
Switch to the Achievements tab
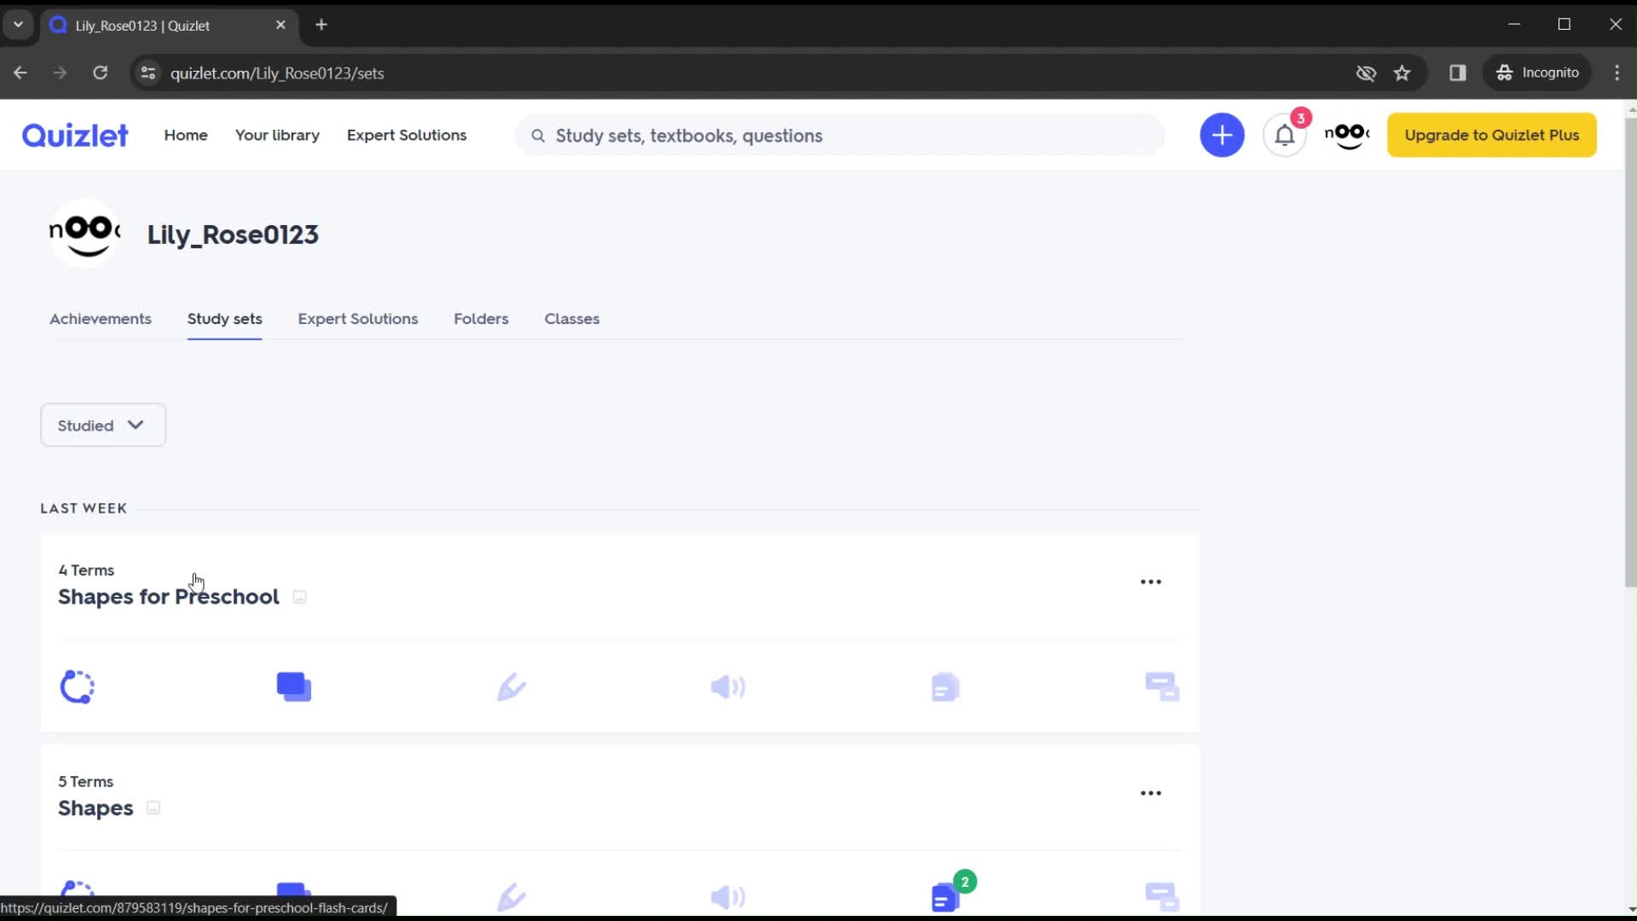pyautogui.click(x=101, y=319)
